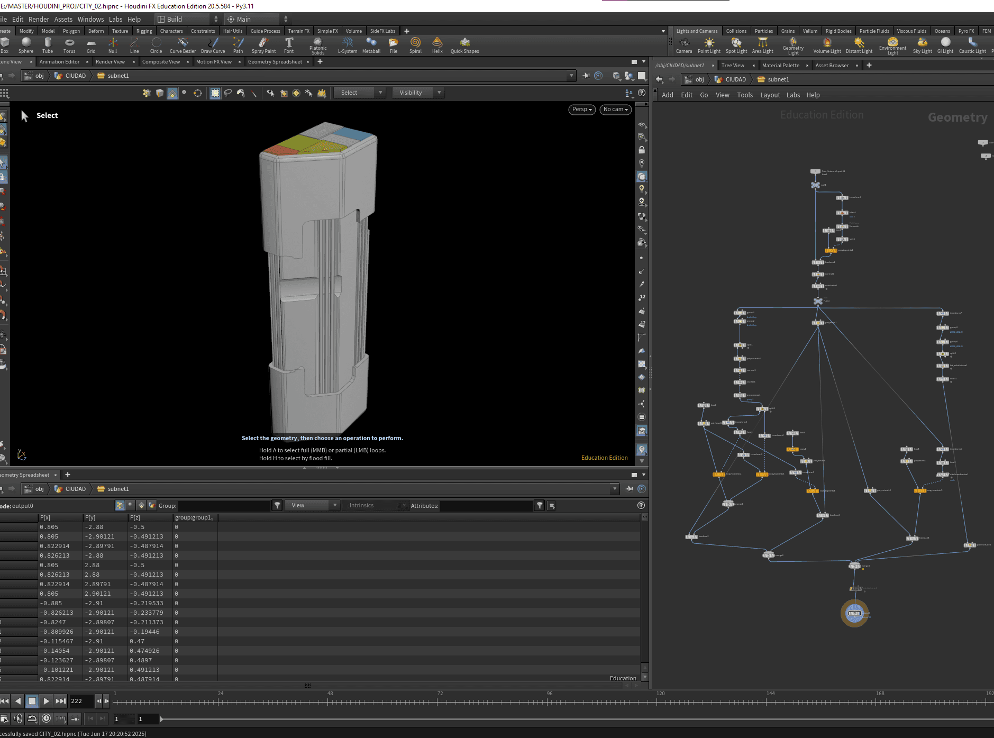Toggle pin on viewport path bar
This screenshot has height=738, width=994.
coord(586,76)
